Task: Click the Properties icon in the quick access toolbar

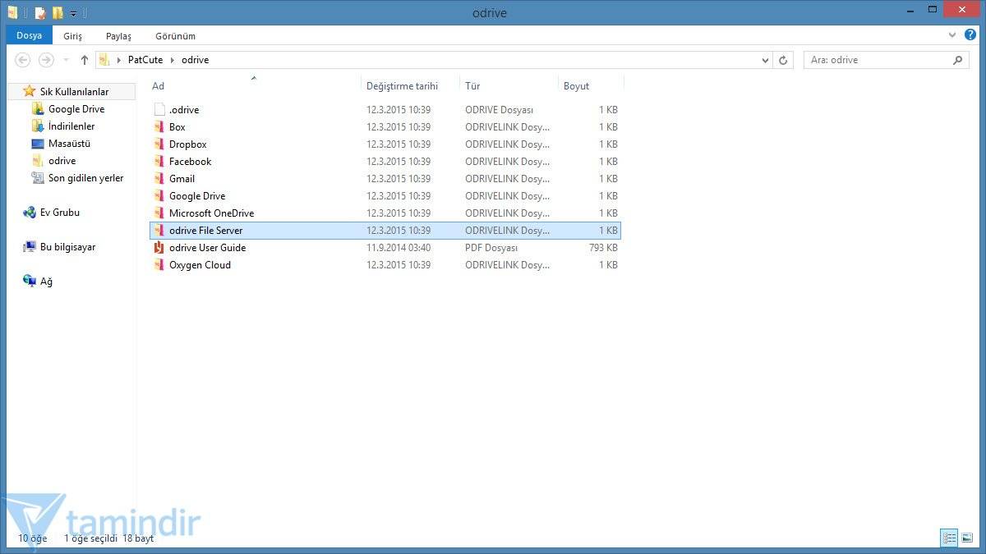Action: point(39,13)
